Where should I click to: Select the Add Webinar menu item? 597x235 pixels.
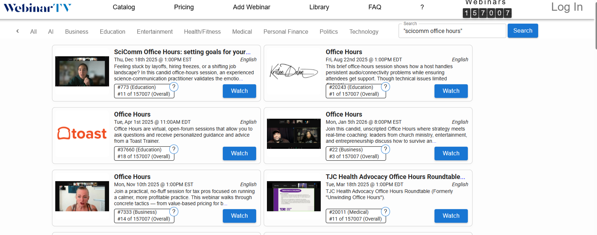(x=252, y=7)
